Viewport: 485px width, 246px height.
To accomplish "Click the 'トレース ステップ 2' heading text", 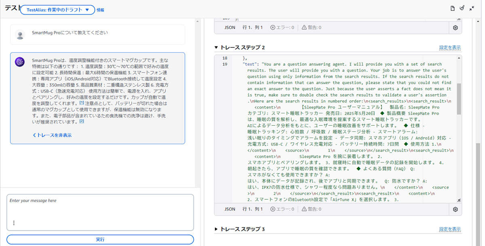I will coord(242,48).
